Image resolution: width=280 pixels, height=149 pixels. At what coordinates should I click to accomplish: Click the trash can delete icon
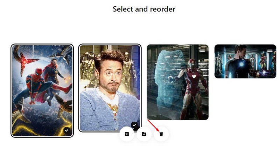161,134
